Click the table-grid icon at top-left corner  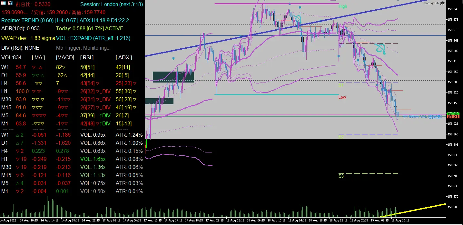tap(3, 3)
